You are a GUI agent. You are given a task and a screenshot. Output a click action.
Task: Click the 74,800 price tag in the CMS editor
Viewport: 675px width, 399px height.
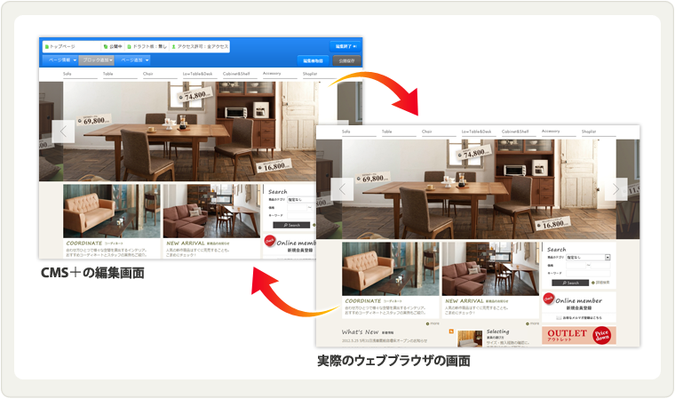pyautogui.click(x=197, y=93)
